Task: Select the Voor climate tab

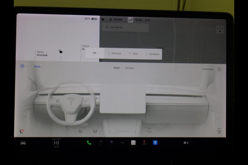Action: click(x=117, y=68)
